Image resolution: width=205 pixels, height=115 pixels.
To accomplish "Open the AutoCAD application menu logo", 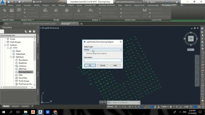I will [3, 3].
